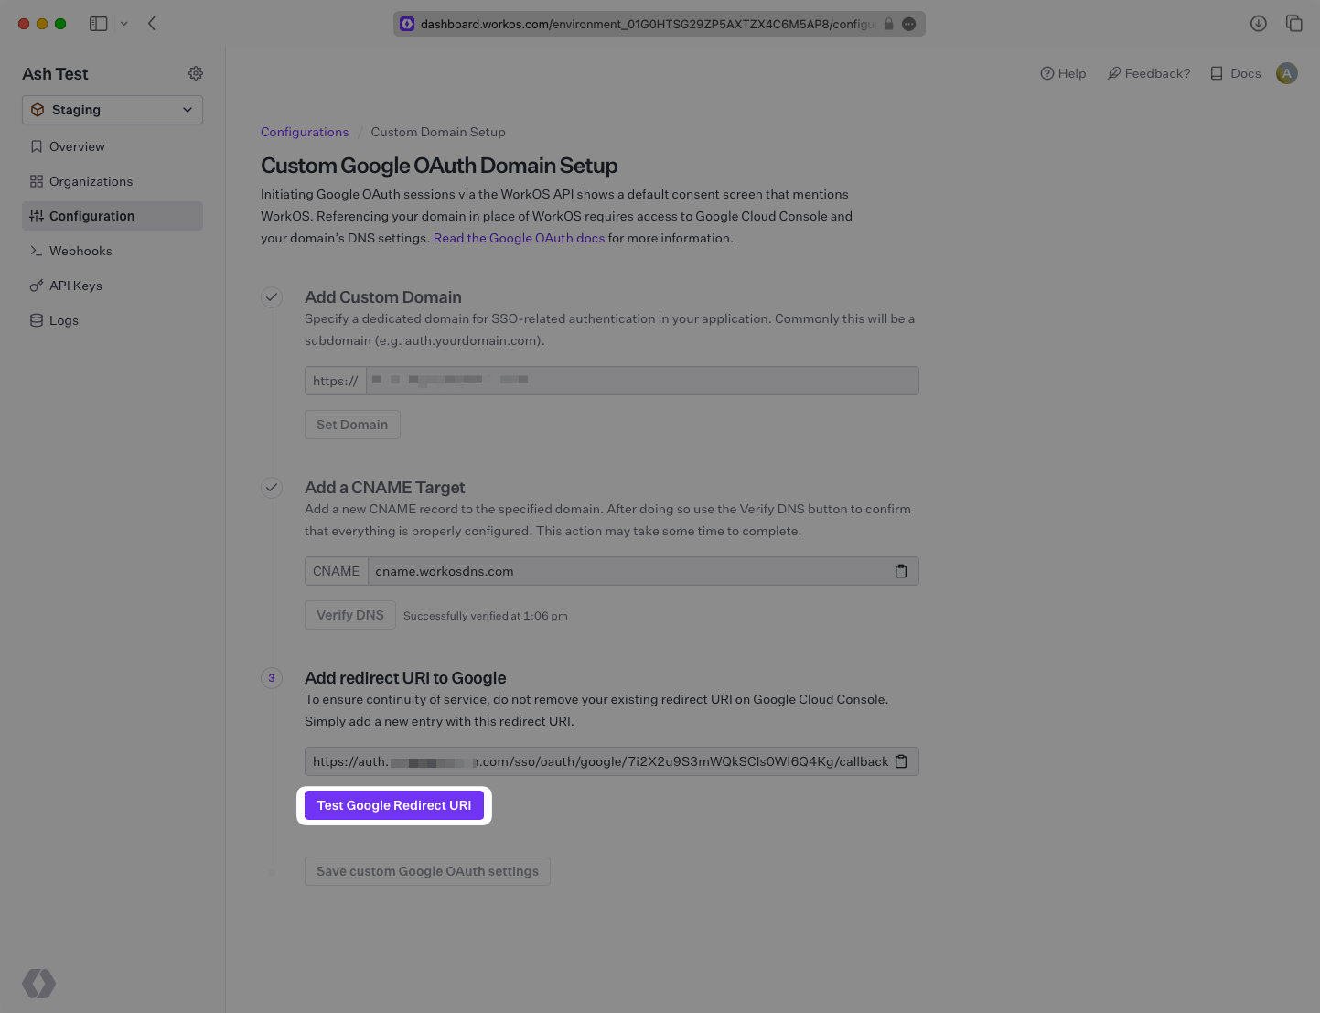View the Logs section

[64, 319]
